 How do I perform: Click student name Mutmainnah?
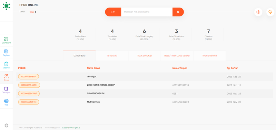pyautogui.click(x=93, y=102)
